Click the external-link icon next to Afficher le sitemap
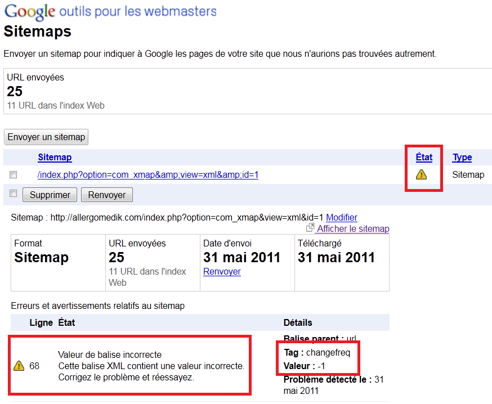Screen dimensions: 492x404 click(310, 227)
